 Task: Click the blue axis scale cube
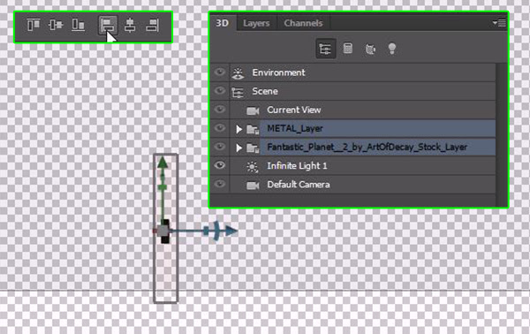click(x=206, y=232)
